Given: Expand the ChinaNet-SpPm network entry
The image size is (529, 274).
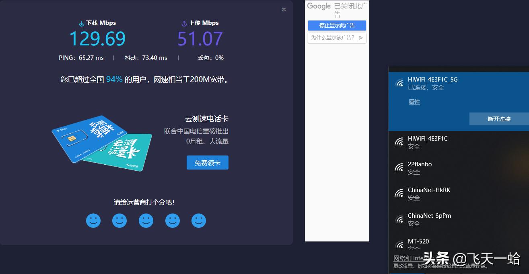Looking at the screenshot, I should [443, 219].
